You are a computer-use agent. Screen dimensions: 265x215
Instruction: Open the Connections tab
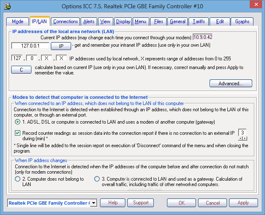click(x=65, y=21)
